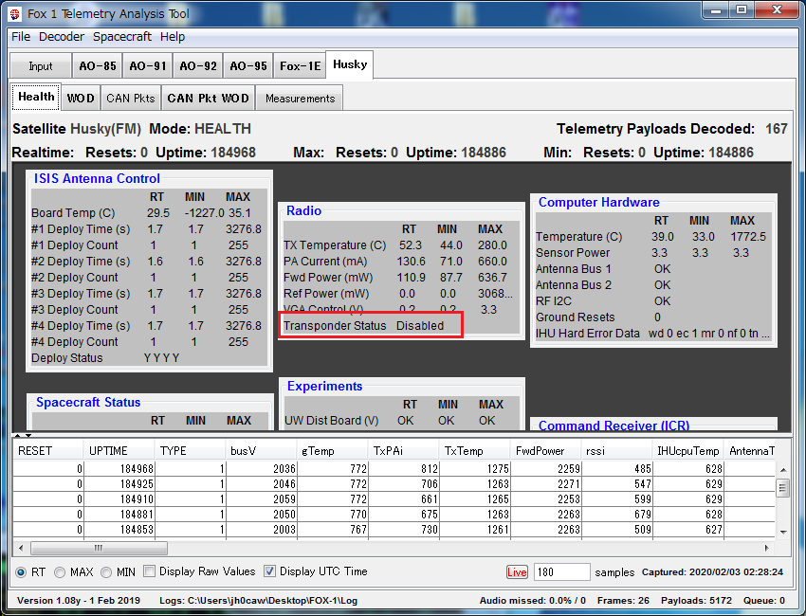This screenshot has height=616, width=806.
Task: Open the CAN Pkt WOD sub-tab
Action: pos(209,99)
